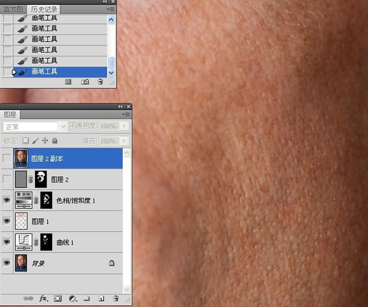
Task: Hide the 色相/饱和度 1 layer
Action: (x=7, y=200)
